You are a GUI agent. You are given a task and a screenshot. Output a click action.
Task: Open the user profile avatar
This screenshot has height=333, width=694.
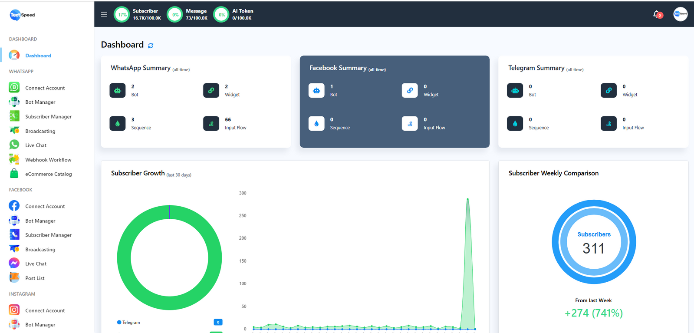tap(680, 14)
